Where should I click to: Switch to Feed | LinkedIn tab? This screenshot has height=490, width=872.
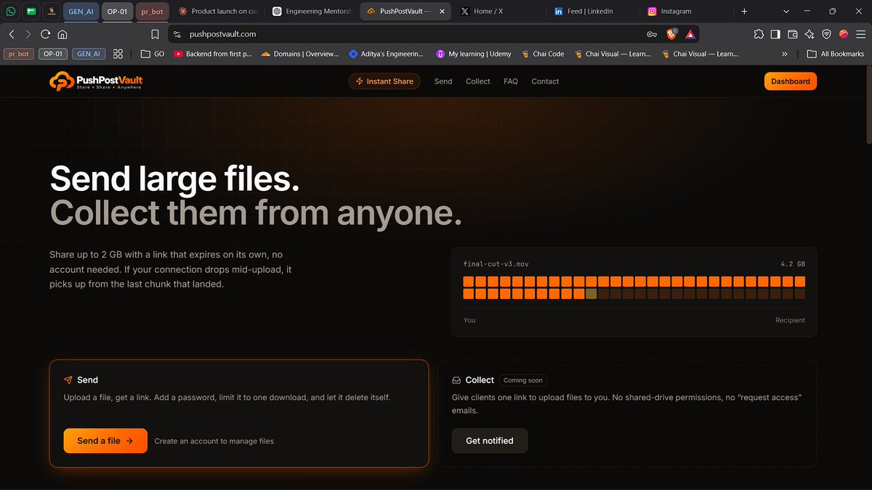pyautogui.click(x=592, y=12)
